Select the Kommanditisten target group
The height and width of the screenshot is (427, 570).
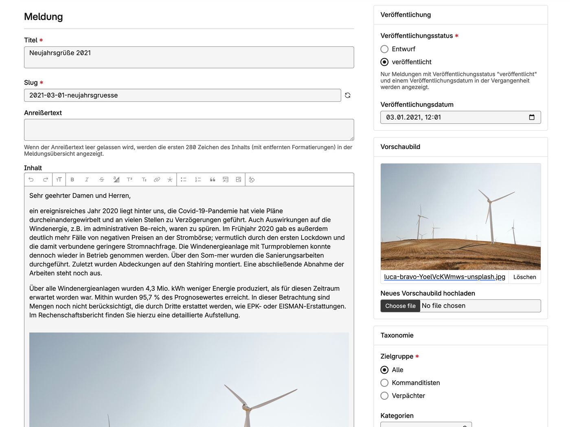[384, 383]
